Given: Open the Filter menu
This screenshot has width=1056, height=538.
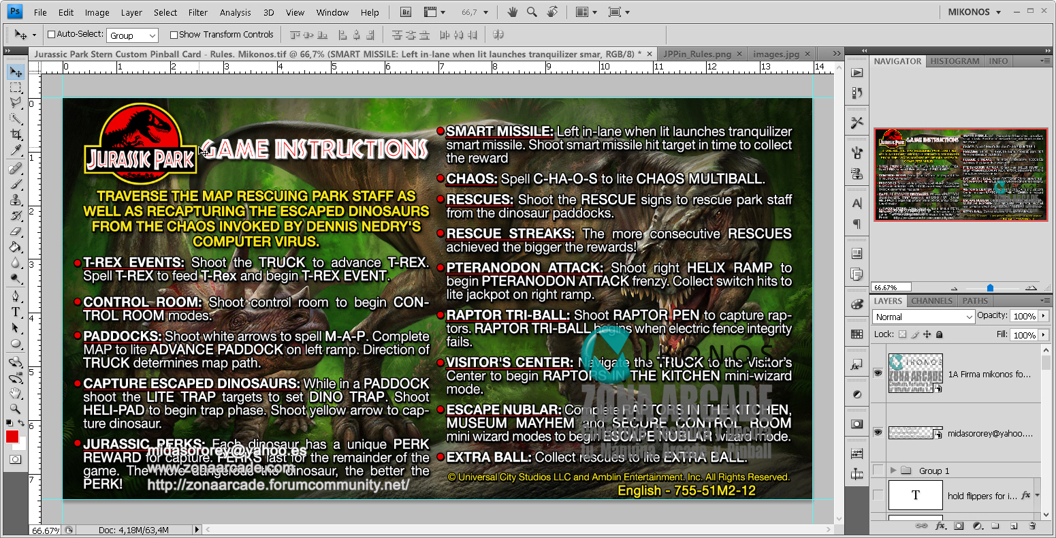Looking at the screenshot, I should [x=198, y=12].
